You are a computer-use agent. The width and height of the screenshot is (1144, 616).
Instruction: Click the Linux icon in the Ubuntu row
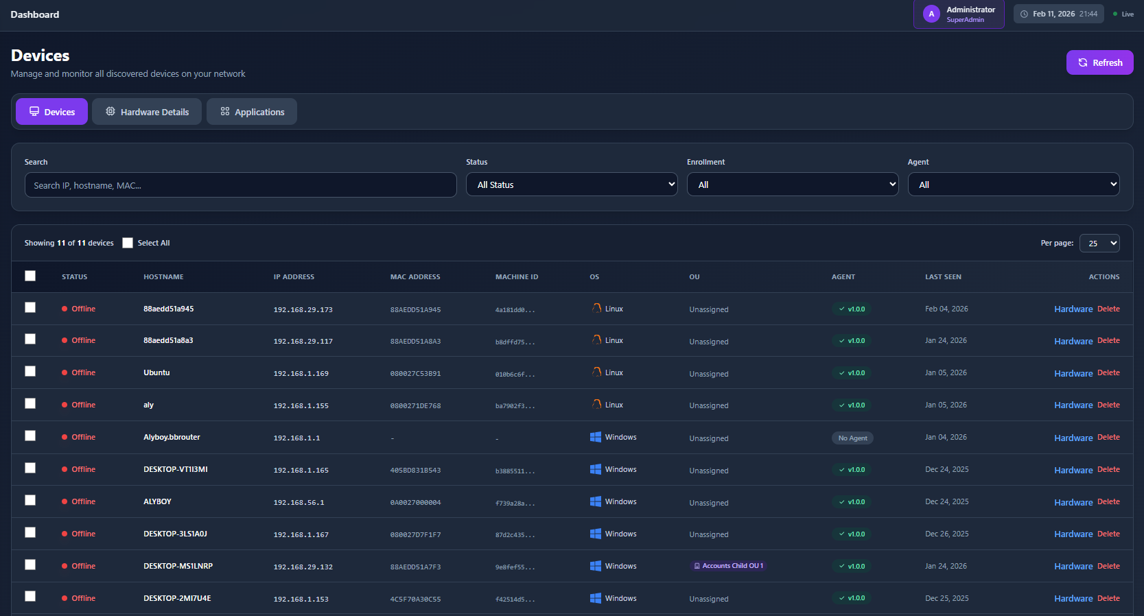coord(596,372)
